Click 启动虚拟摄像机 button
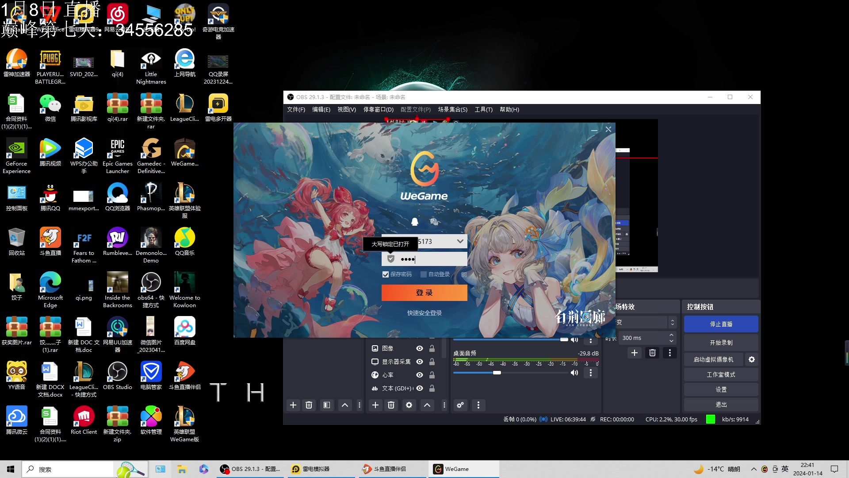Image resolution: width=849 pixels, height=478 pixels. pos(713,359)
